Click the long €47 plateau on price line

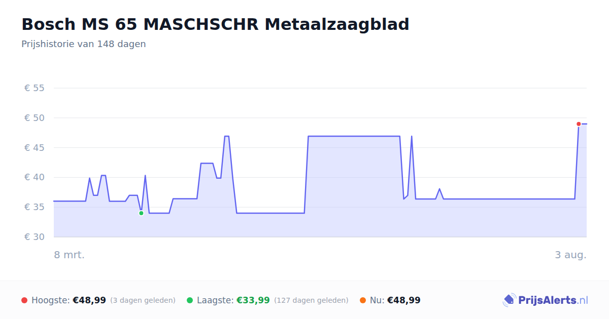tap(354, 136)
